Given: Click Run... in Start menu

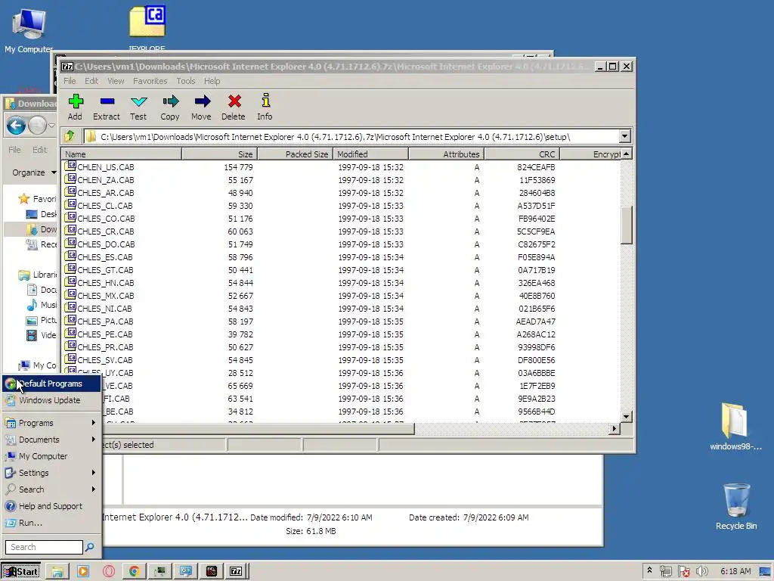Looking at the screenshot, I should point(51,523).
